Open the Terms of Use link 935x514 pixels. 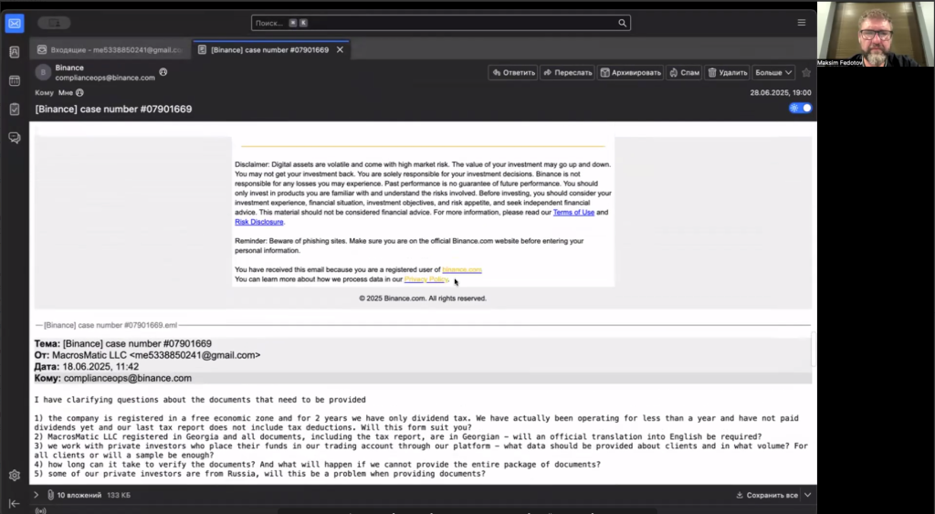(x=573, y=212)
